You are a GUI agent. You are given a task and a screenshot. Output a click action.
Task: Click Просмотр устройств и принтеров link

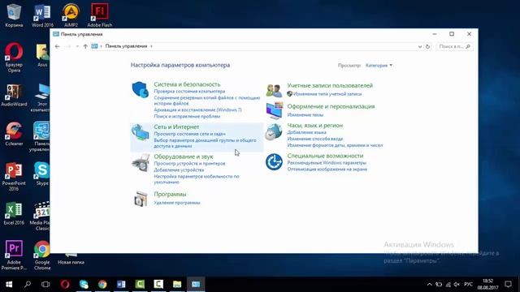pyautogui.click(x=189, y=164)
